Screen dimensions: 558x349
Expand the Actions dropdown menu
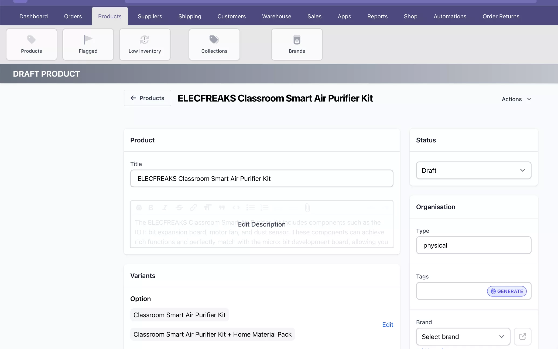tap(516, 99)
